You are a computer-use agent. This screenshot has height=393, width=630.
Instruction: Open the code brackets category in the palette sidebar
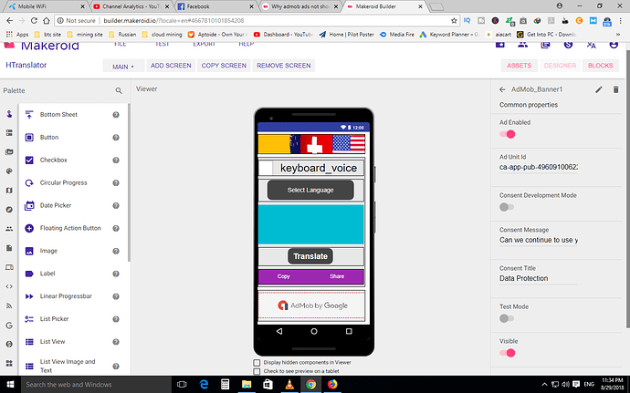9,286
